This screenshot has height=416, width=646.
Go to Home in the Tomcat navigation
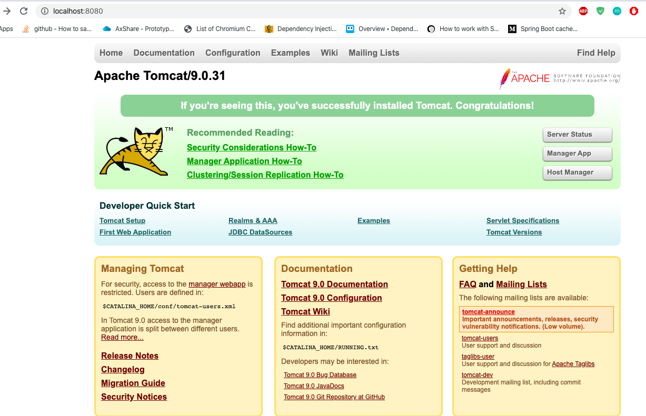[x=111, y=53]
